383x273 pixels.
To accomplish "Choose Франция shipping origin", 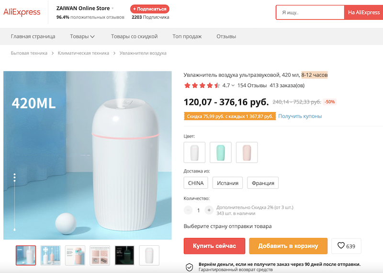I will coord(263,183).
